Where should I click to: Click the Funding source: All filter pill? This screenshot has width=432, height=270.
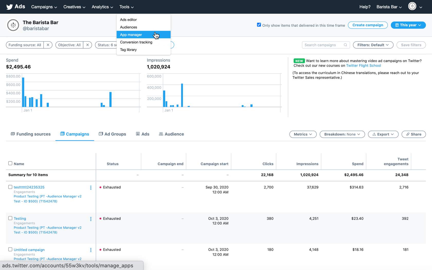(x=25, y=45)
